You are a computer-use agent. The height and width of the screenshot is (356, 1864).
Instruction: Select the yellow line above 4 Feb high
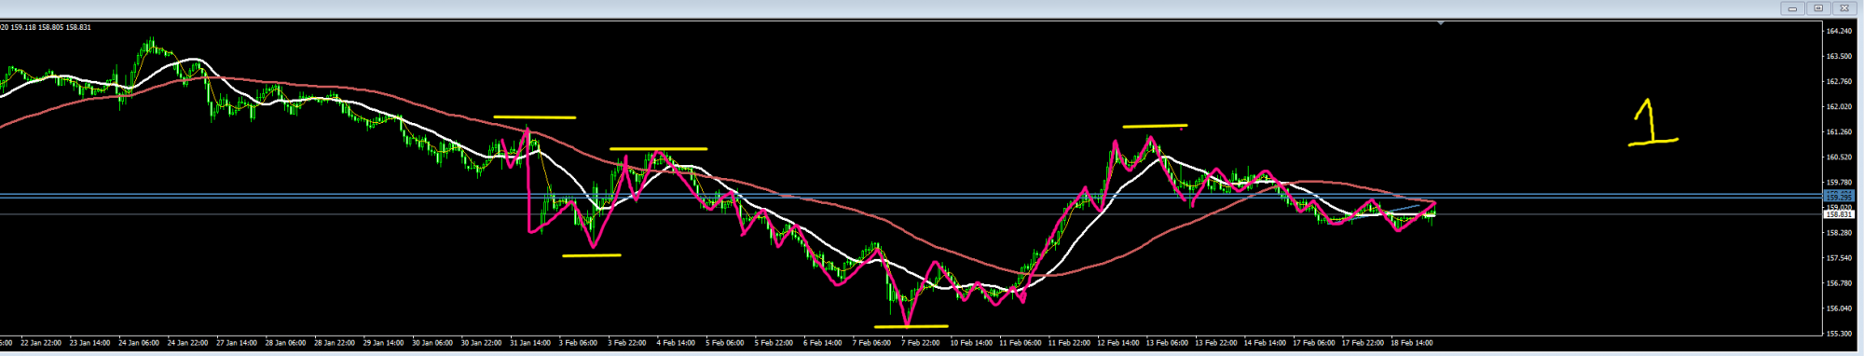658,149
